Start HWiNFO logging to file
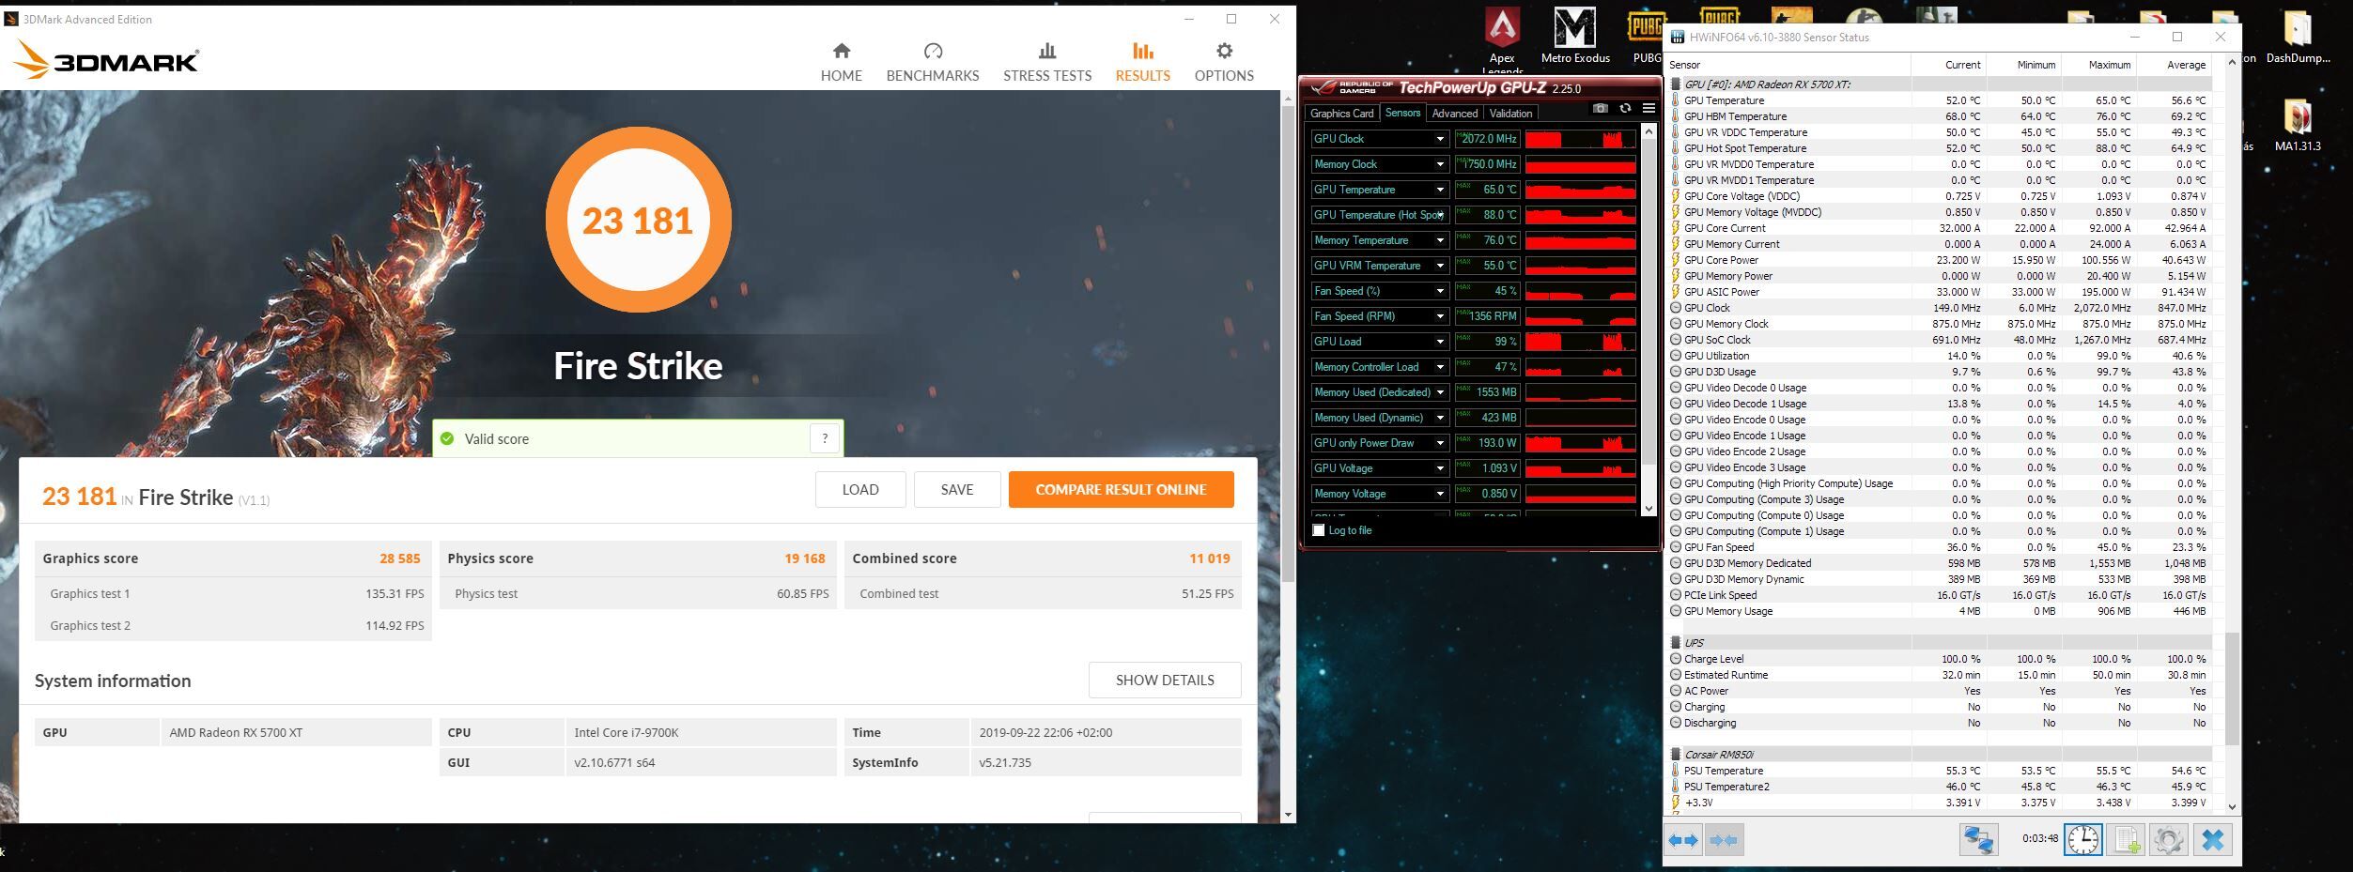The height and width of the screenshot is (872, 2353). (2127, 840)
